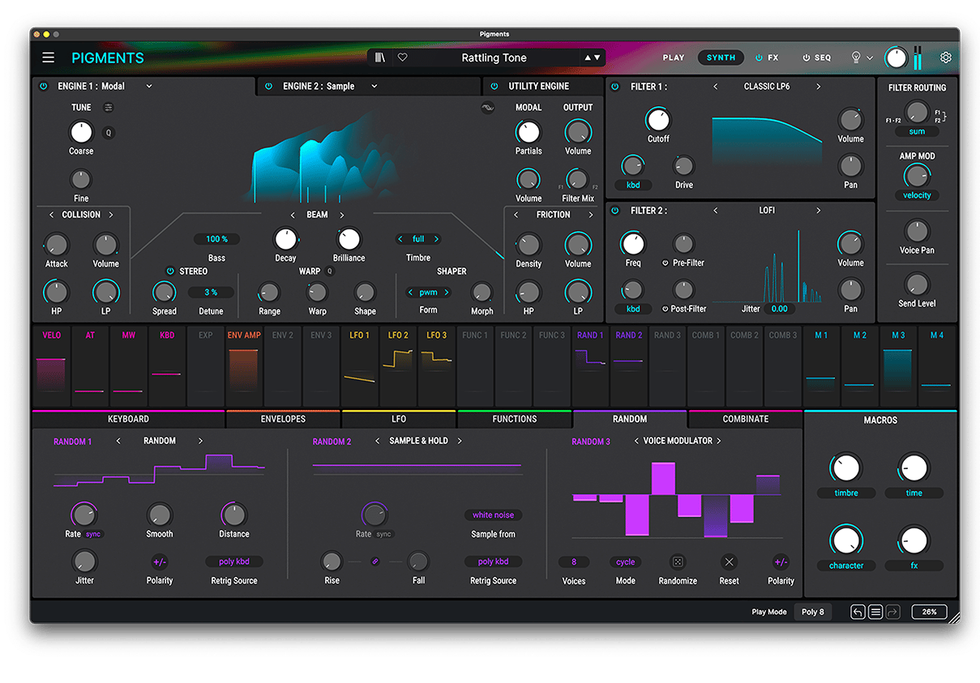Click the undo arrow icon
Image resolution: width=980 pixels, height=683 pixels.
point(858,612)
